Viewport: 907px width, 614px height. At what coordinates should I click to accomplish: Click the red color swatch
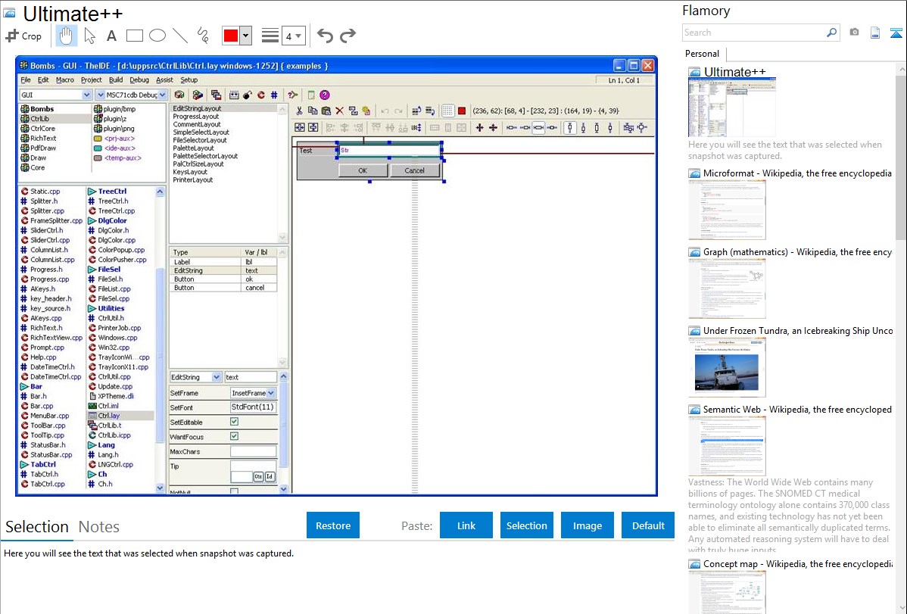point(231,36)
